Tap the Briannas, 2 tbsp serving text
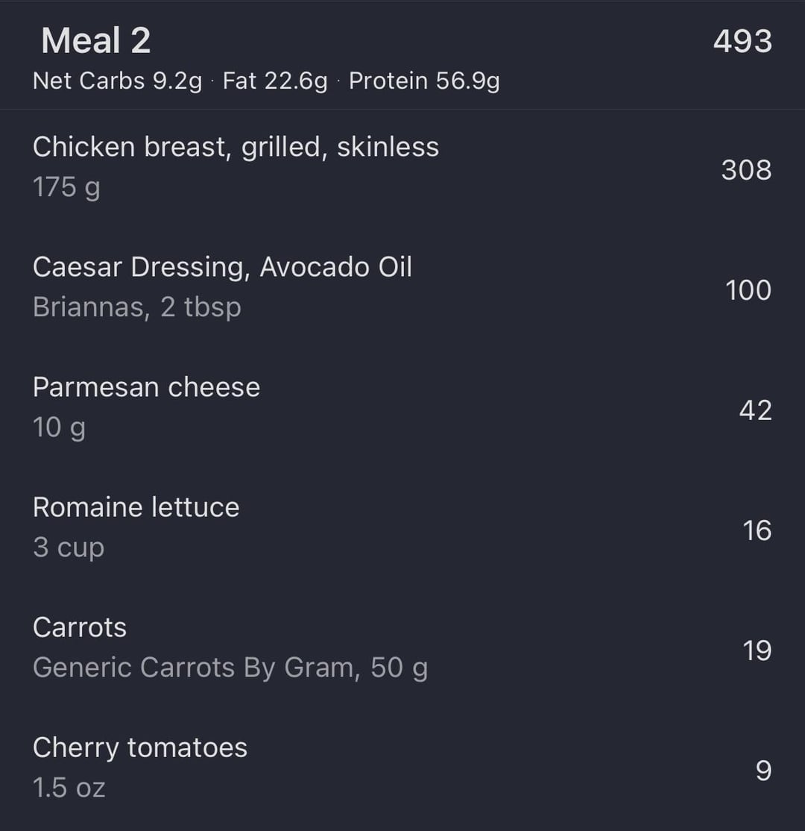This screenshot has width=805, height=831. point(137,307)
